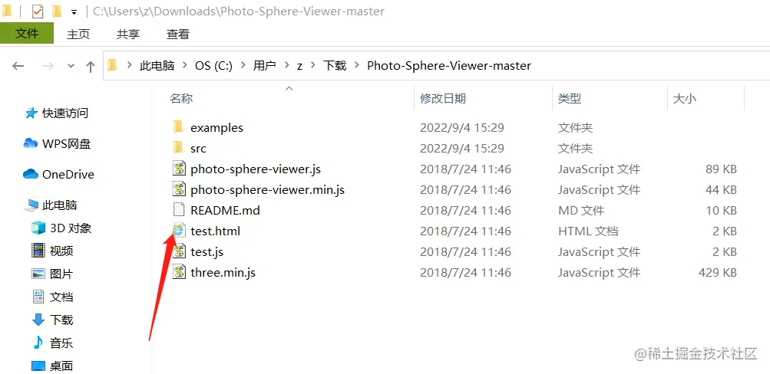The width and height of the screenshot is (770, 374).
Task: Select 3D 对象 in navigation pane
Action: [71, 228]
